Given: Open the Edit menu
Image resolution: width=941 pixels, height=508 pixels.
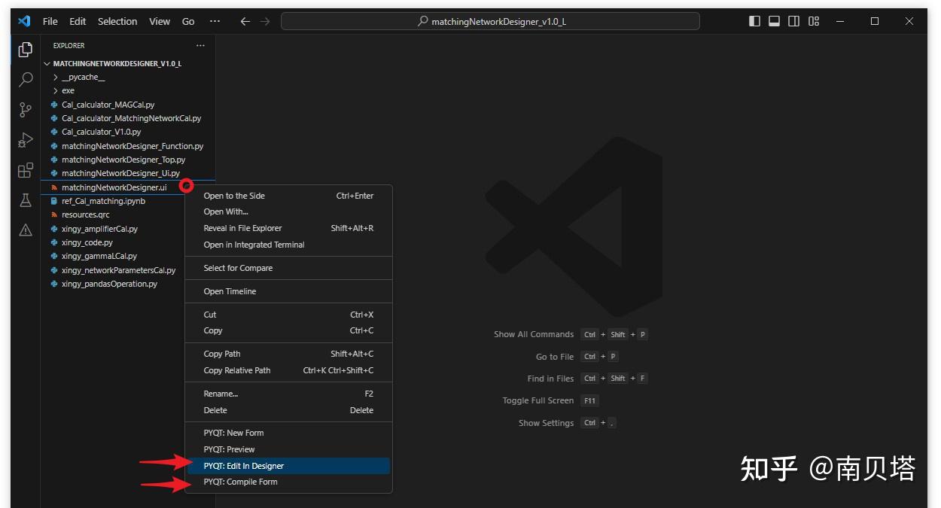Looking at the screenshot, I should (78, 21).
